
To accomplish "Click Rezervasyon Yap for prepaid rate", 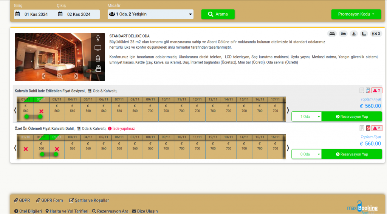I will (352, 154).
